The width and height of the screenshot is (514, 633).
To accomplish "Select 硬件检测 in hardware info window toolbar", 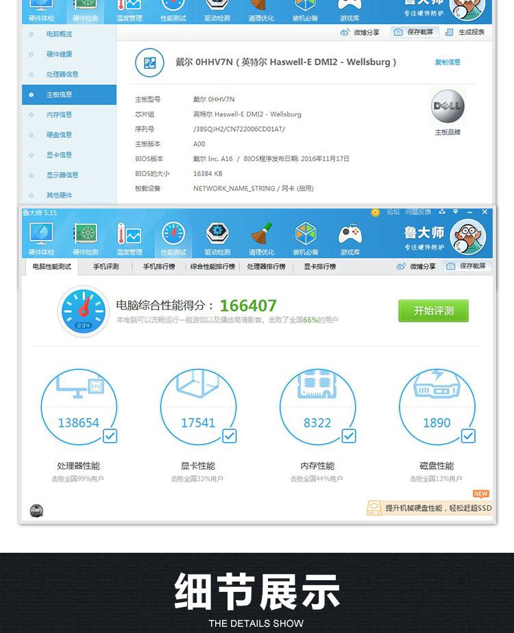I will coord(85,11).
